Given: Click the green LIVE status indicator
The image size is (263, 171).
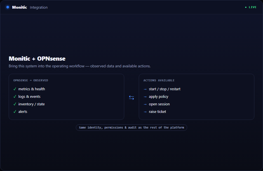Looking at the screenshot, I should (251, 7).
